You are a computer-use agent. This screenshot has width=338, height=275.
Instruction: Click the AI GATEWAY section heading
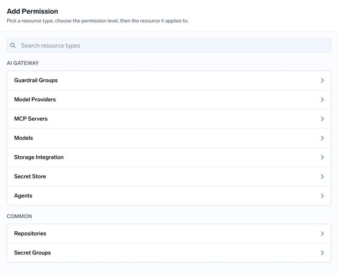[23, 63]
